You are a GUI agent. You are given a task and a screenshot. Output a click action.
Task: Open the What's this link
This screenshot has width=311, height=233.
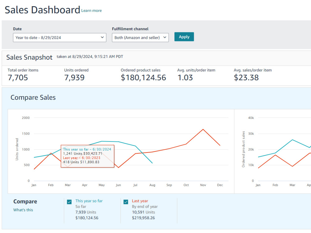[23, 210]
